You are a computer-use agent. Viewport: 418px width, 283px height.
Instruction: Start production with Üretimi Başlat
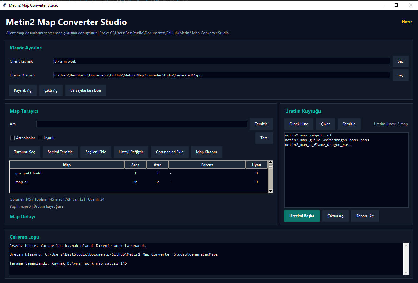pyautogui.click(x=302, y=216)
